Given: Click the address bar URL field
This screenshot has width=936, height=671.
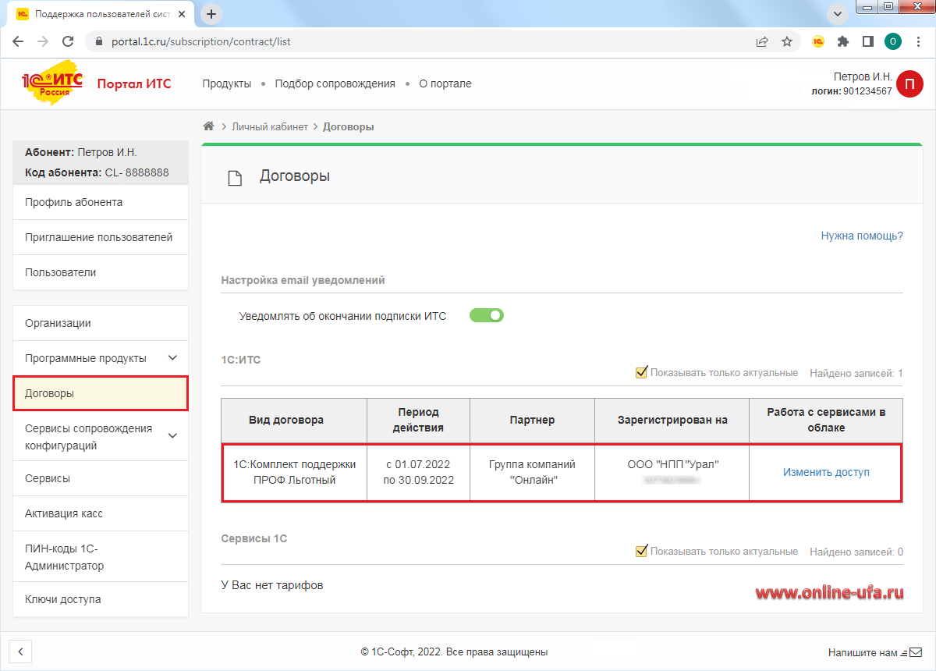Looking at the screenshot, I should click(x=421, y=41).
